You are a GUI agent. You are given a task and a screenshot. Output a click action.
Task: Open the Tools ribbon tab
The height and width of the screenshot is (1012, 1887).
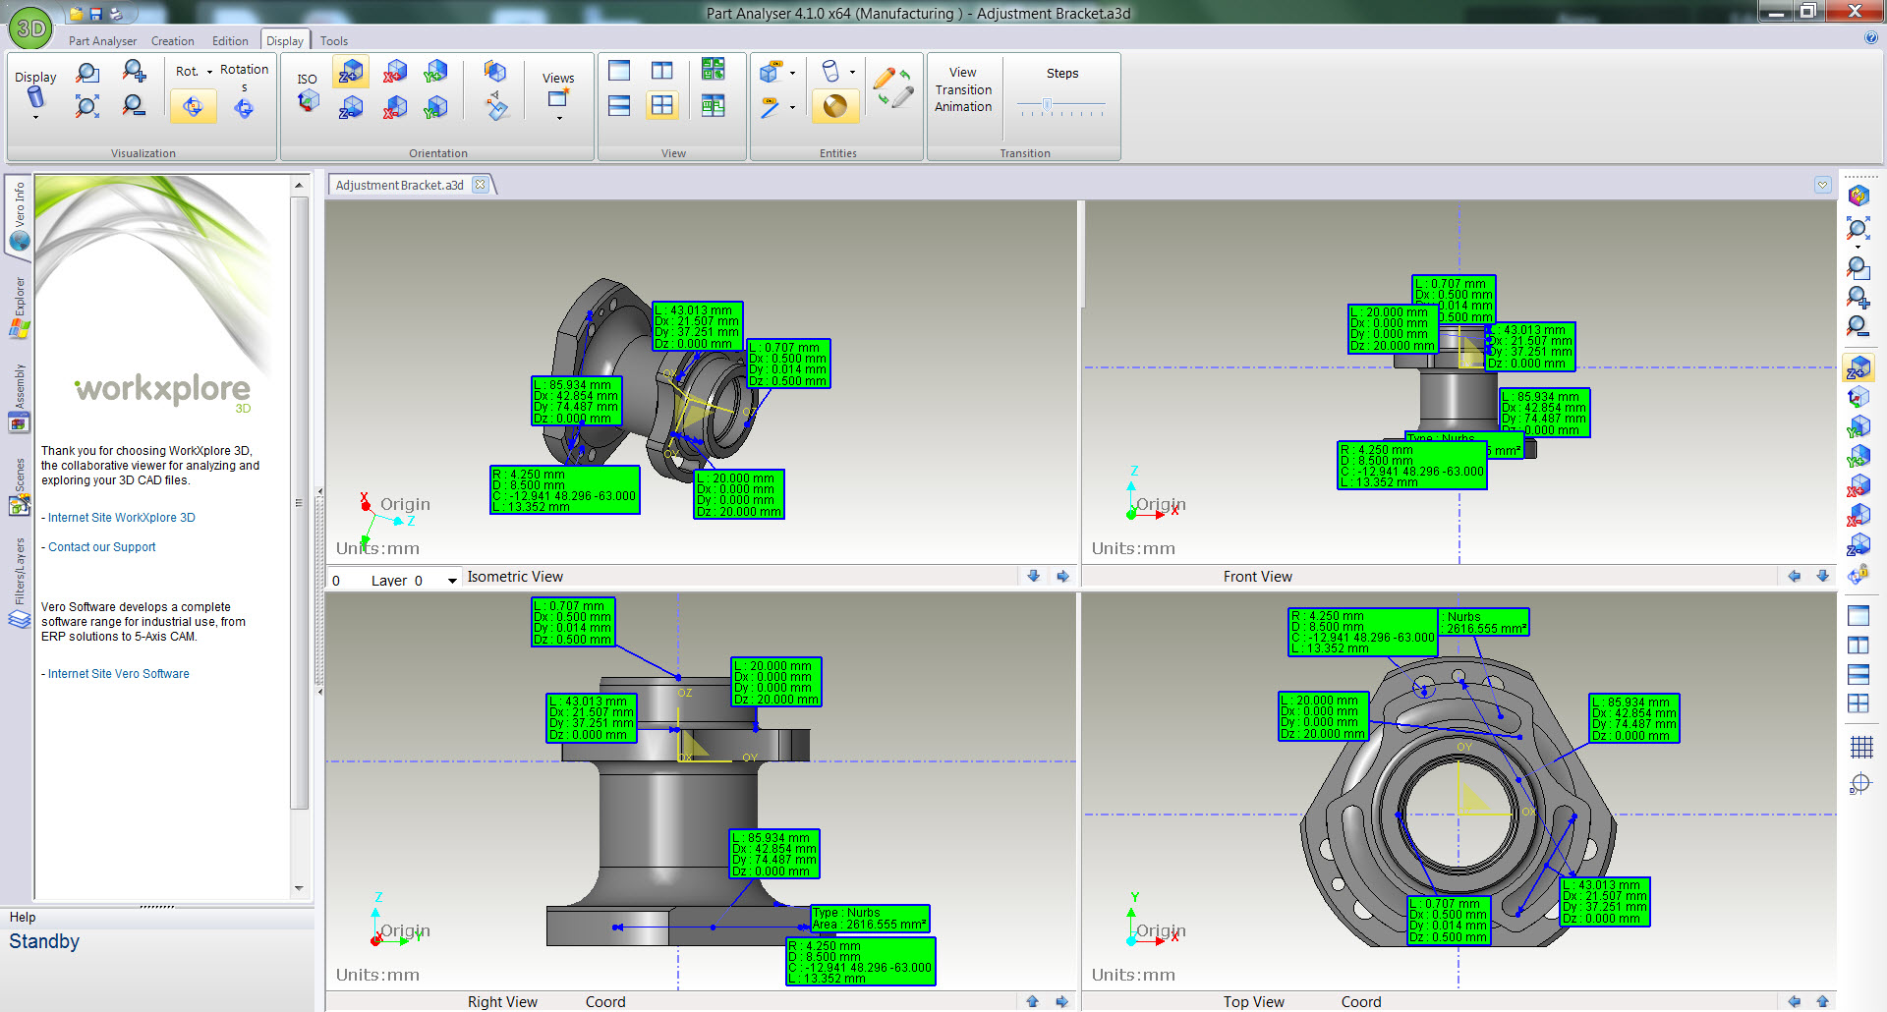coord(333,41)
